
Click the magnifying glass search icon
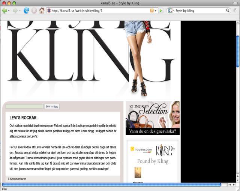(228, 10)
